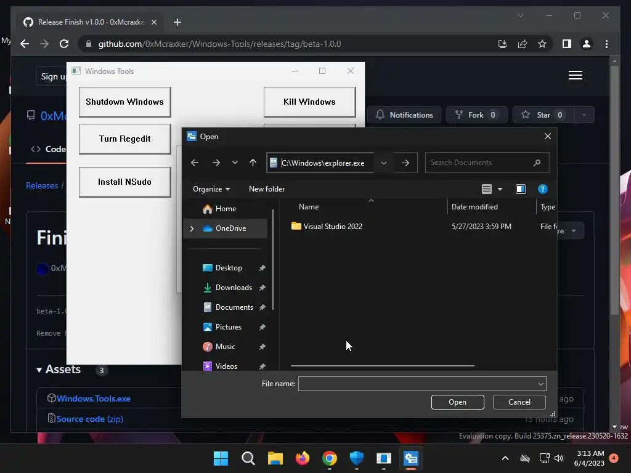Cancel the Open dialog
631x473 pixels.
pyautogui.click(x=519, y=402)
